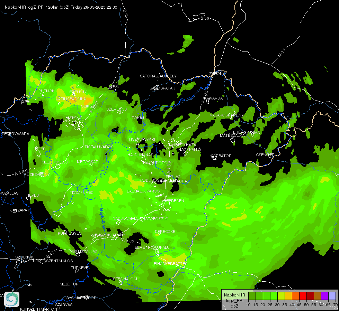Click the TISZAUJVAROS city label

99,147
